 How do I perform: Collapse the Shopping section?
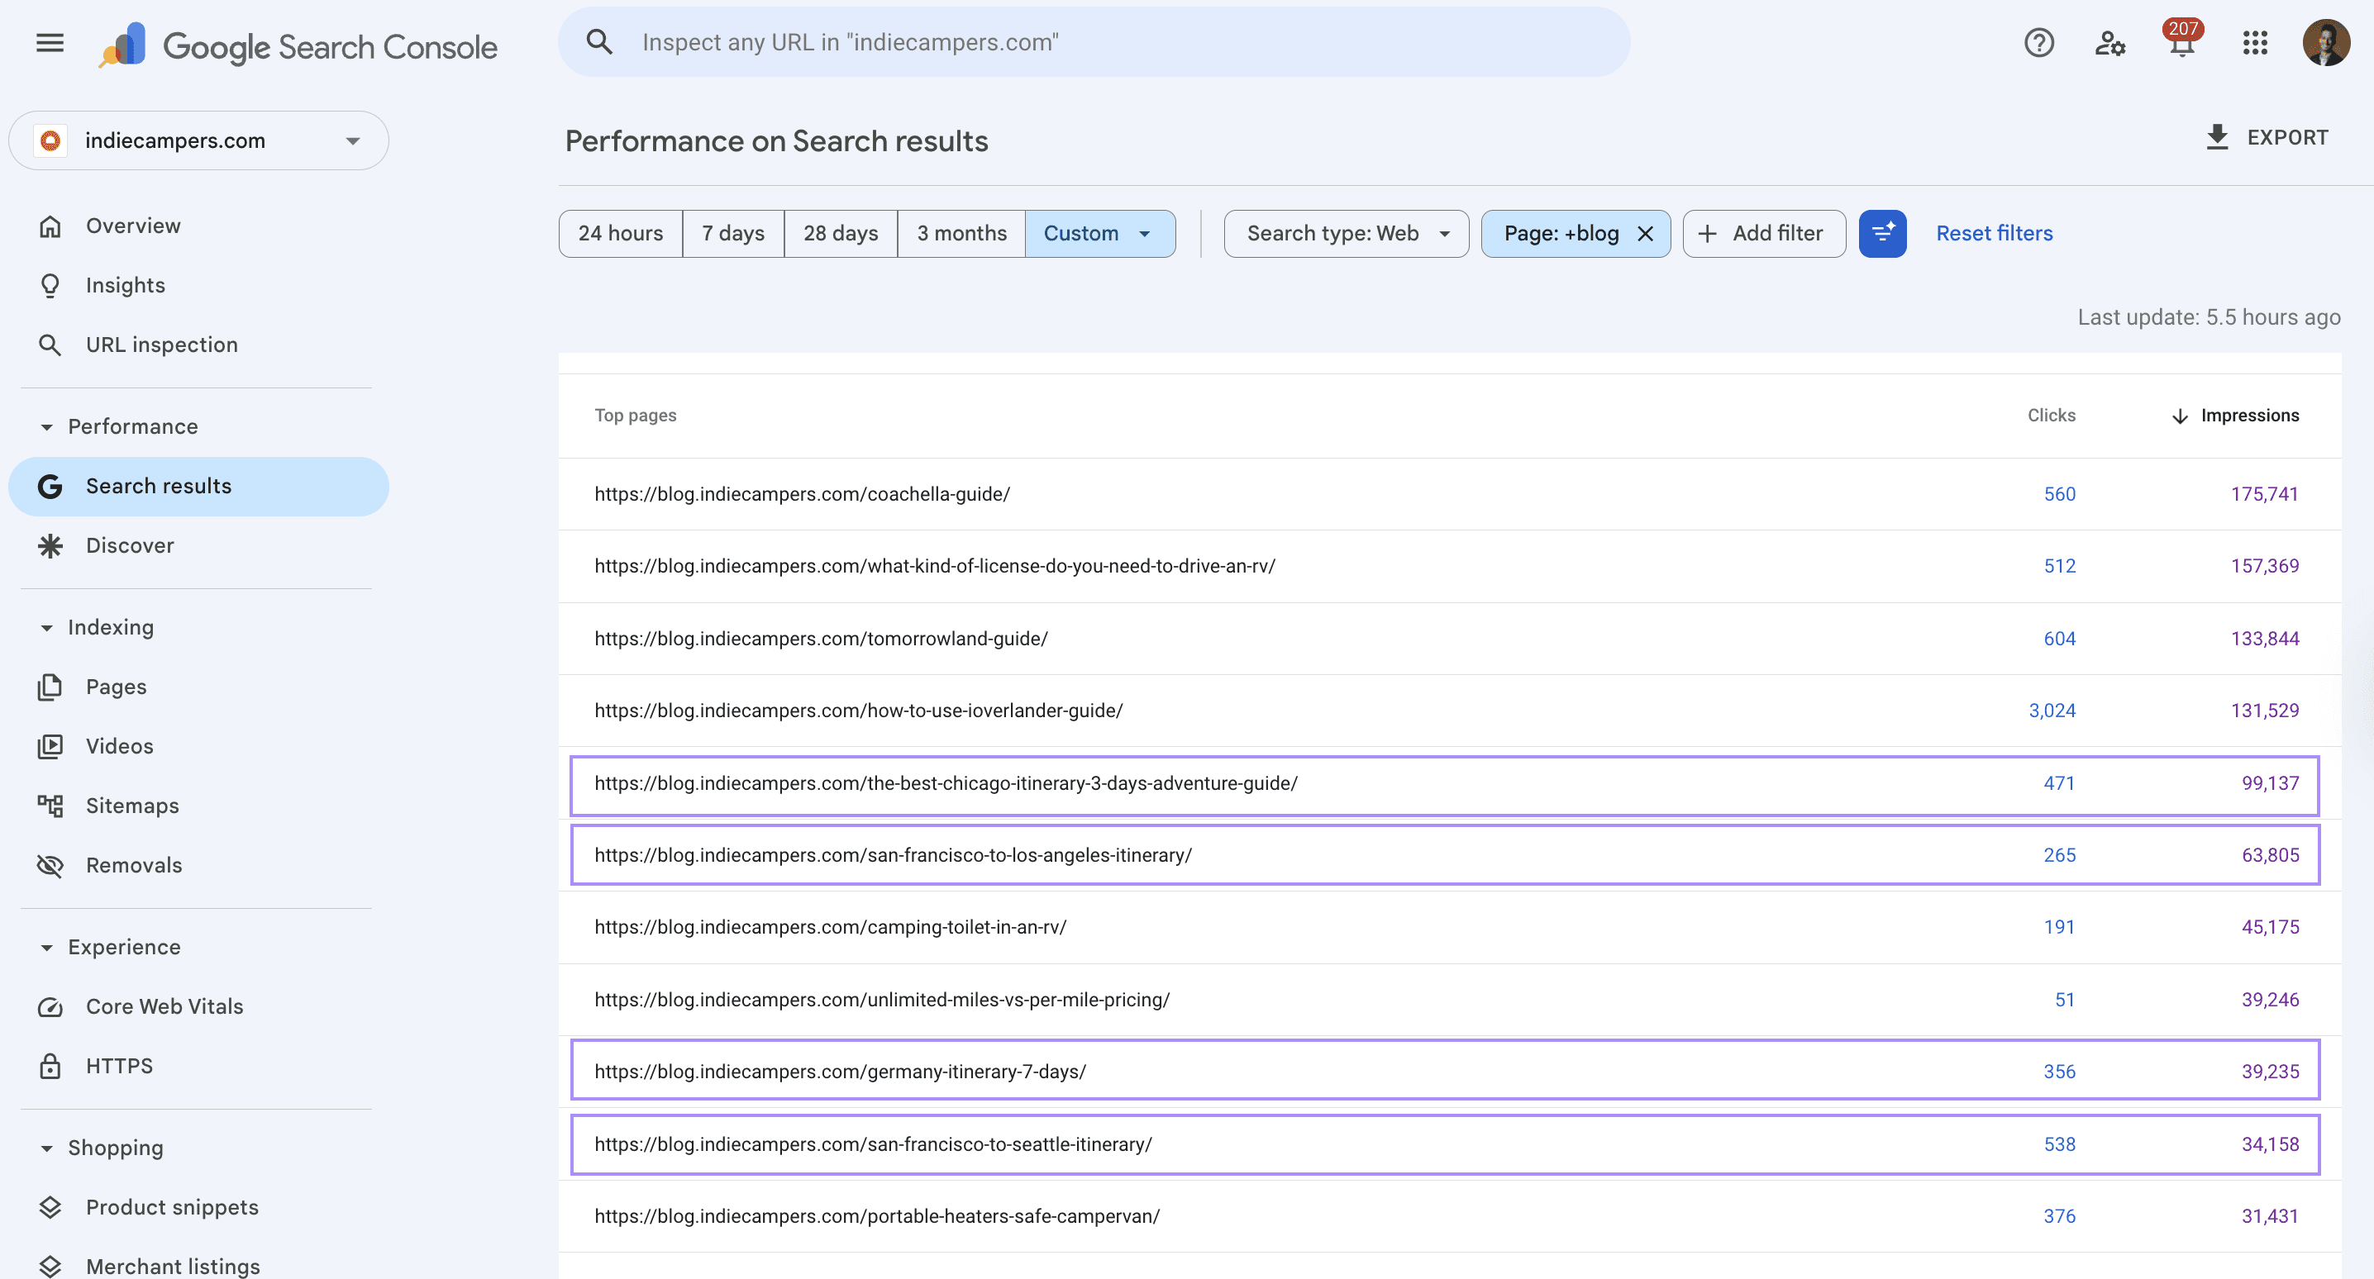[x=46, y=1148]
